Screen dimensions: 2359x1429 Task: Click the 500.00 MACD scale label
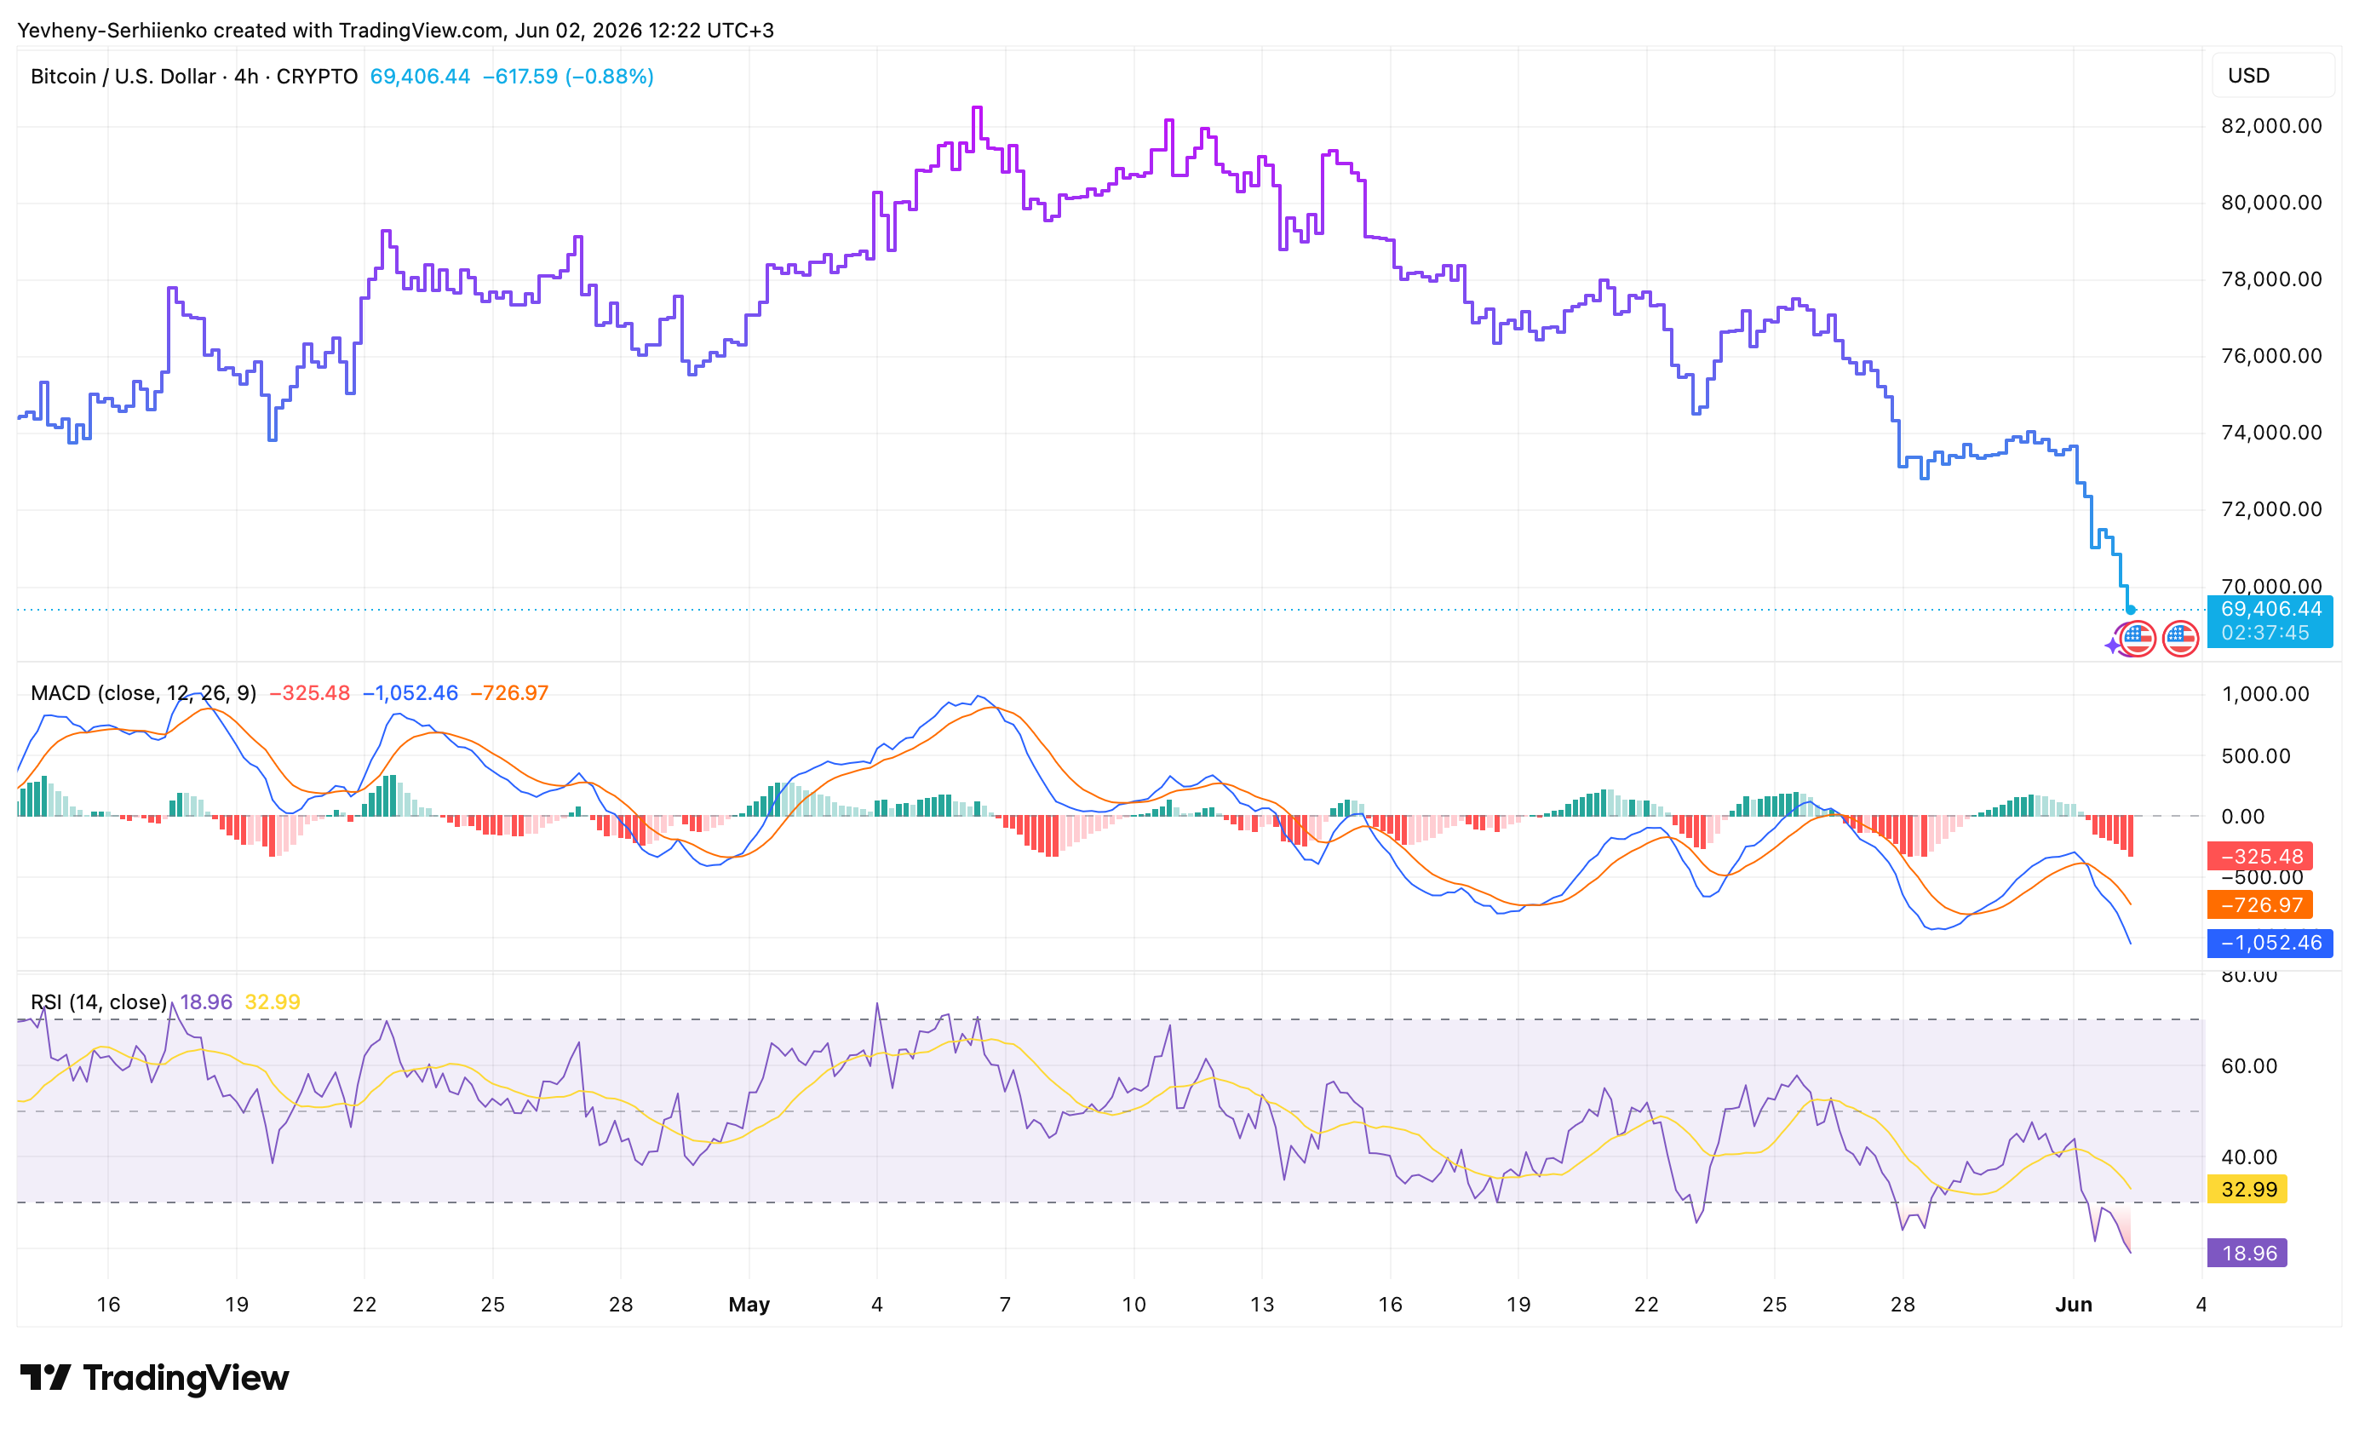tap(2257, 756)
